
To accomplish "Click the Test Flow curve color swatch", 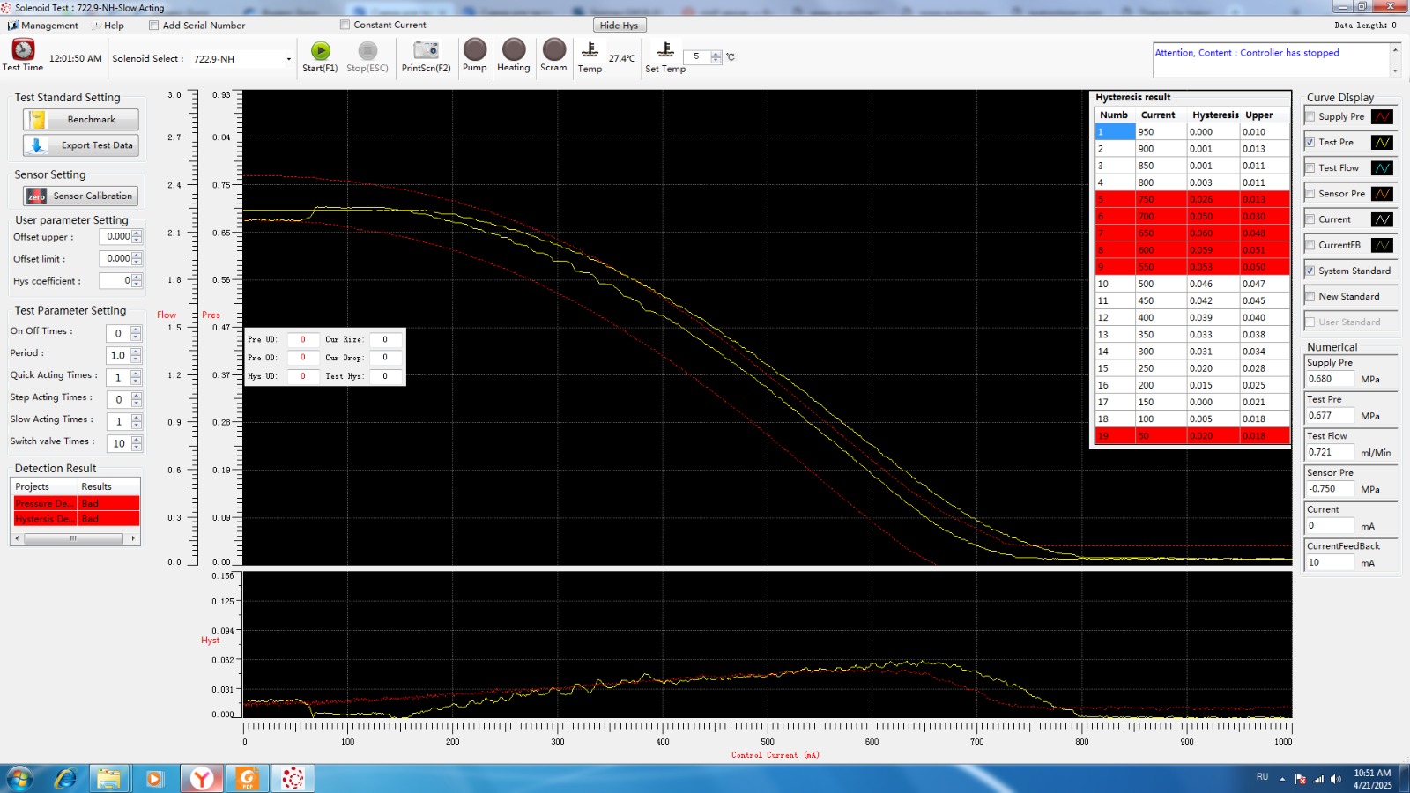I will (x=1382, y=168).
